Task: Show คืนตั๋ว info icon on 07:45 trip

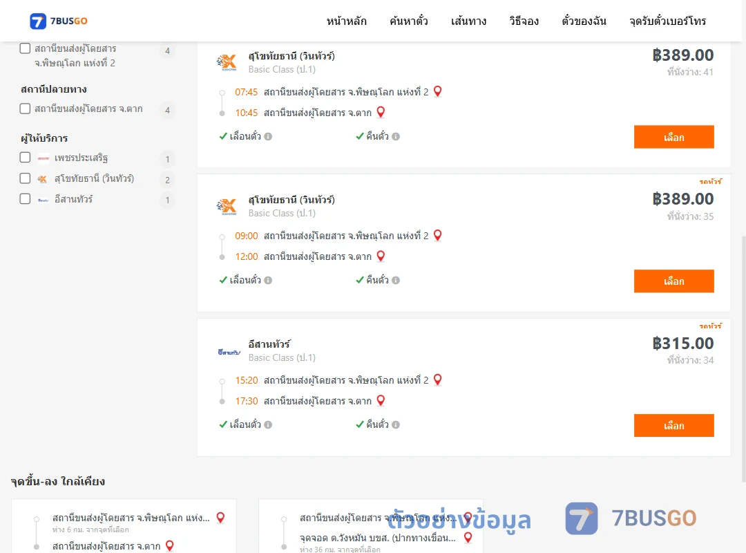Action: click(396, 137)
